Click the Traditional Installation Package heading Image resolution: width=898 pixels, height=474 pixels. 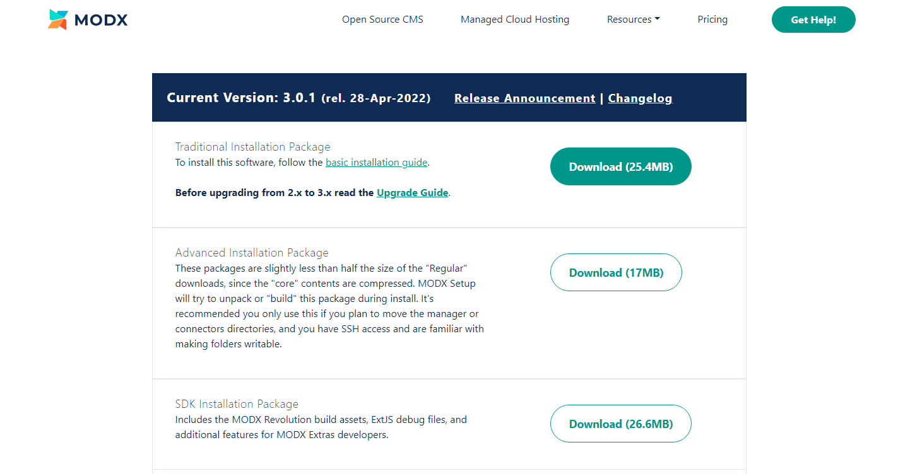[x=253, y=147]
